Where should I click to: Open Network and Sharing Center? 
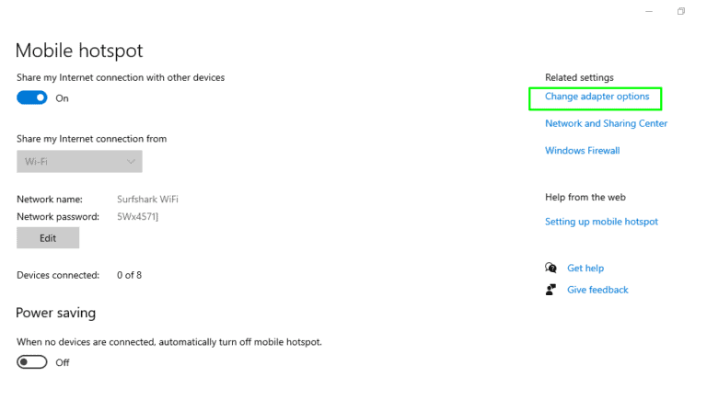tap(606, 123)
